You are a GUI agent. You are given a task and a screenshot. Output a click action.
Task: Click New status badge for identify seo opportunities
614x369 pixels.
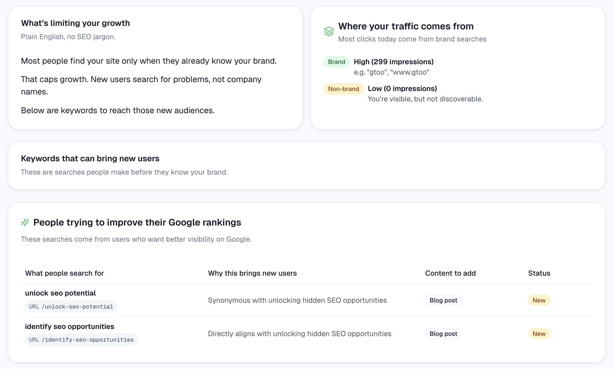tap(539, 334)
